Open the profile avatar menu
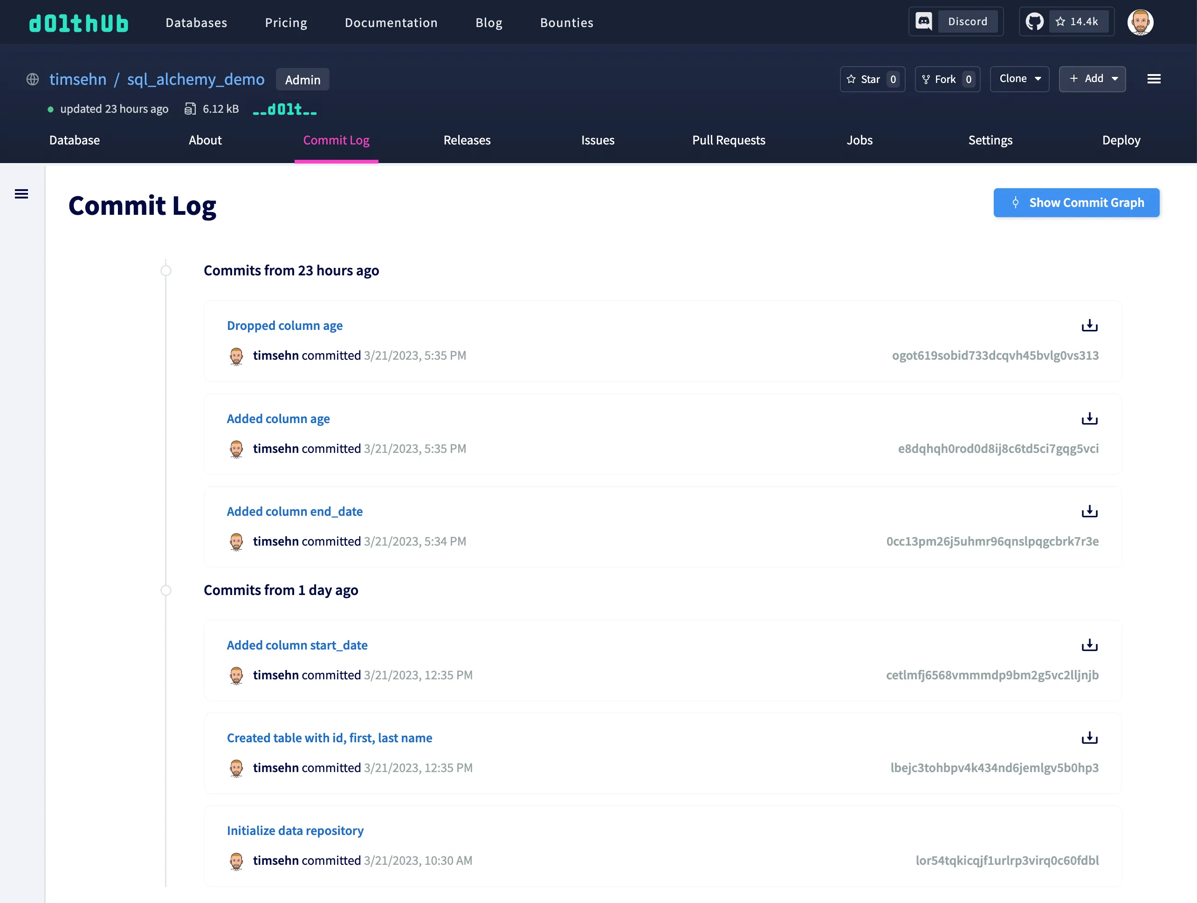This screenshot has width=1197, height=903. 1141,21
